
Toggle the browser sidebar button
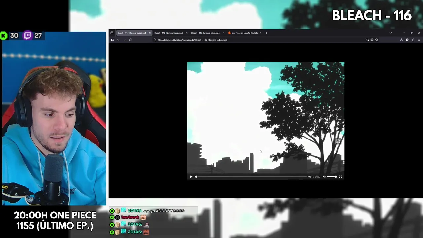click(112, 40)
